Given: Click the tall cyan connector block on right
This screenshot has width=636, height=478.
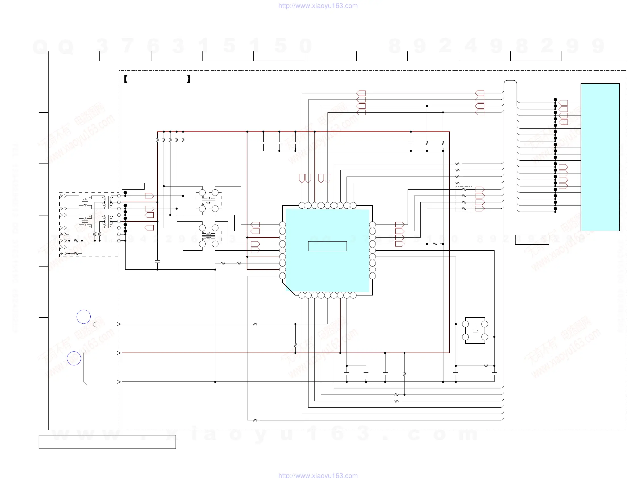Looking at the screenshot, I should (600, 157).
